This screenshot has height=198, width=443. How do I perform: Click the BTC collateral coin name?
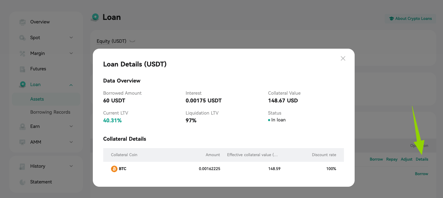(123, 169)
